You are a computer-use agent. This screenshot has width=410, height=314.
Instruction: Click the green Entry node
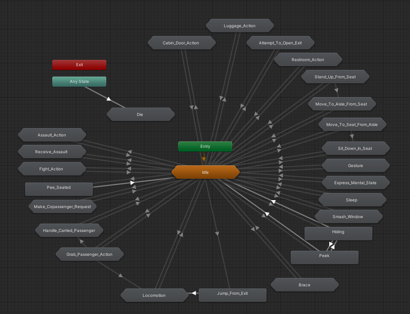(205, 147)
